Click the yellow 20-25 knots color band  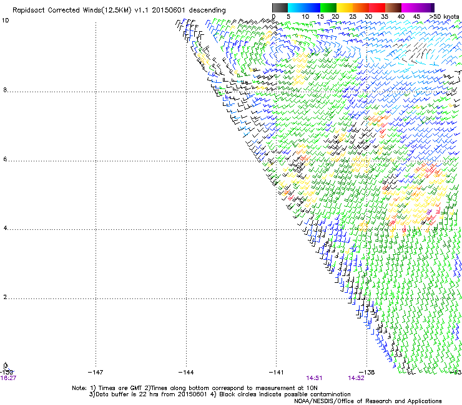click(345, 7)
